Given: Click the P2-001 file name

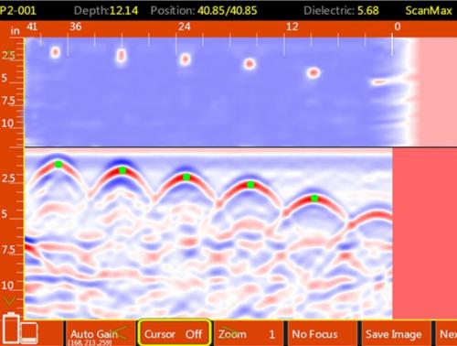Looking at the screenshot, I should [x=18, y=11].
